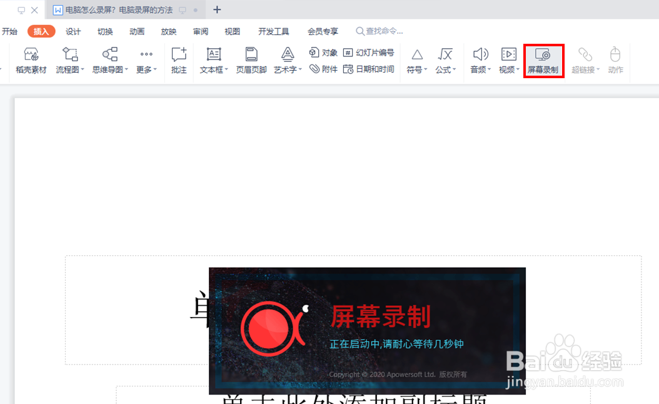Screen dimensions: 659x404
Task: Open the 开发工具 developer tab
Action: [x=274, y=31]
